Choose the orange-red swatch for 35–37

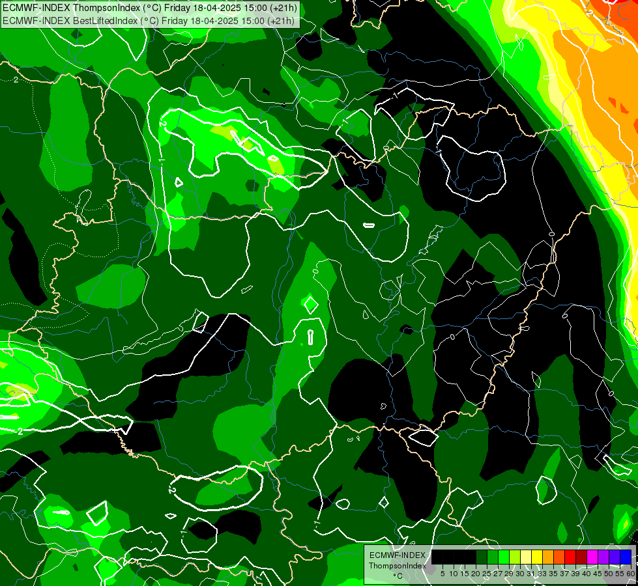[x=559, y=557]
